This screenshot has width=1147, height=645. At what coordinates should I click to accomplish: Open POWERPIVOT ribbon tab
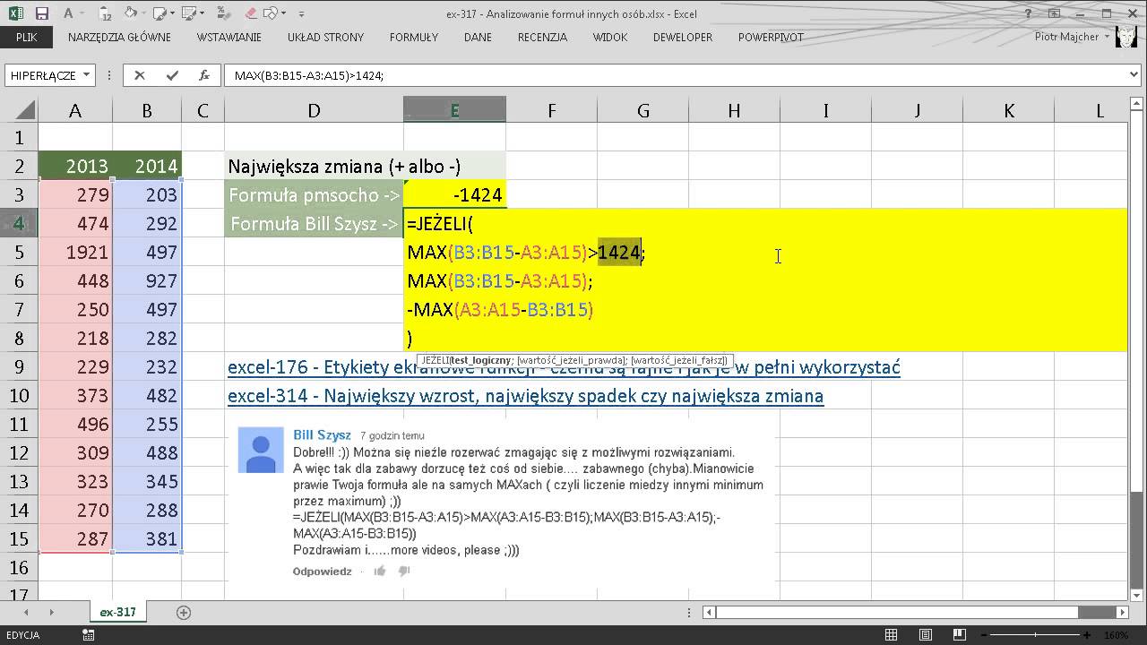(x=771, y=38)
